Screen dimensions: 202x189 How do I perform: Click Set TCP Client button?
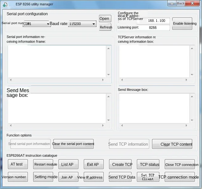click(x=148, y=177)
